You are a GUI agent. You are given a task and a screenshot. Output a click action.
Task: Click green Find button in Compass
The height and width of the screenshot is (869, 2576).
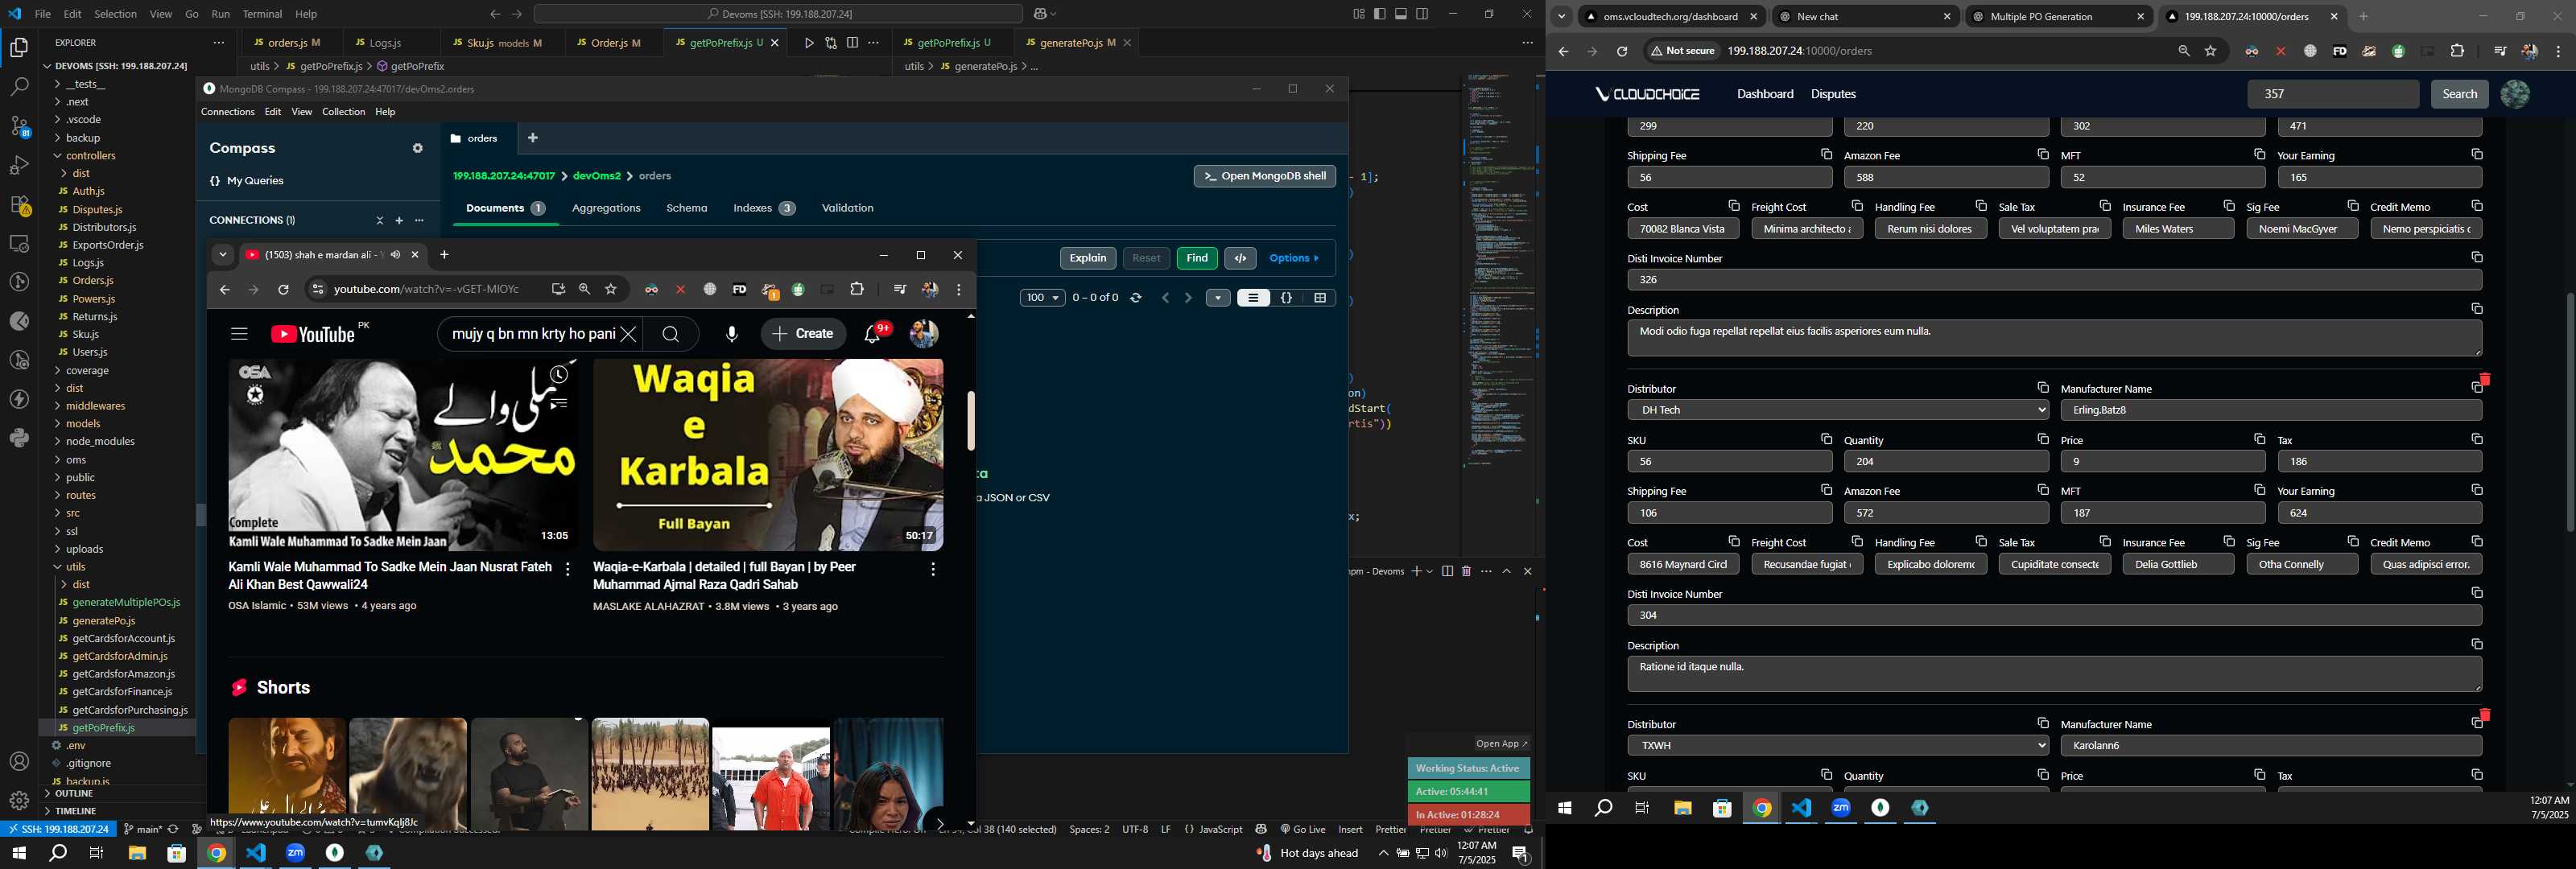1197,258
